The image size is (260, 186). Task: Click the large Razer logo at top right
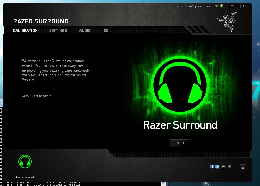[x=227, y=22]
